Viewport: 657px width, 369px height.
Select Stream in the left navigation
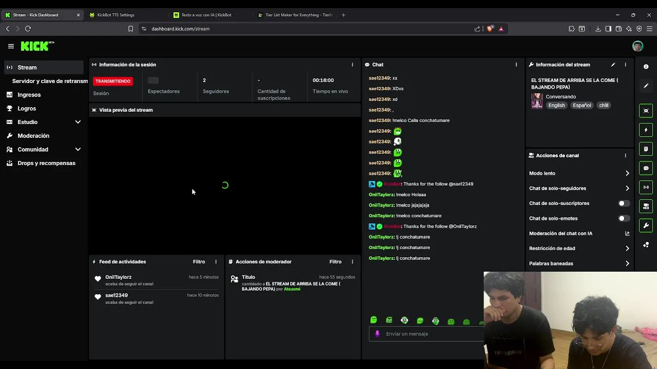(x=44, y=68)
